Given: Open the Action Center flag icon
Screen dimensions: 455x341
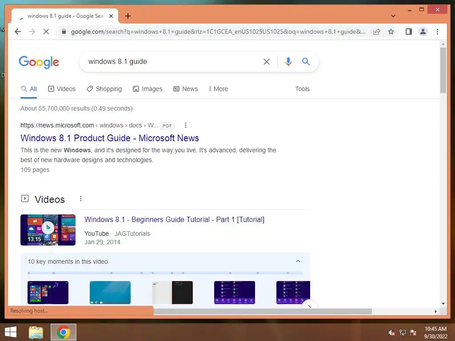Looking at the screenshot, I should pyautogui.click(x=413, y=333).
